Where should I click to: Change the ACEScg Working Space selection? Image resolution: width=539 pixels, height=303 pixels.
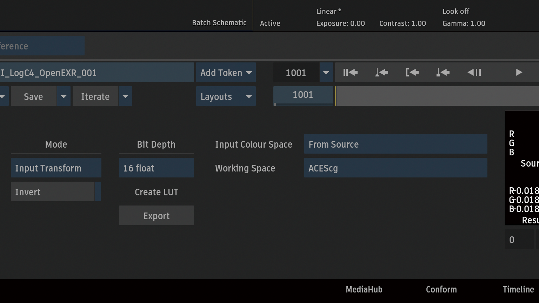(x=395, y=168)
